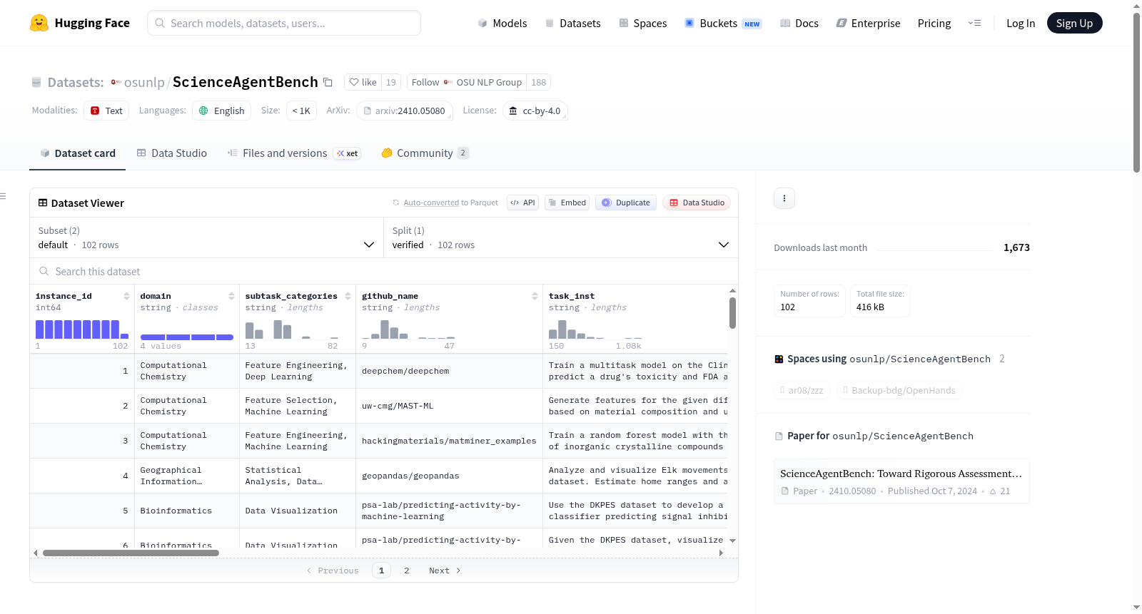
Task: Follow the OSU NLP Group
Action: [x=467, y=82]
